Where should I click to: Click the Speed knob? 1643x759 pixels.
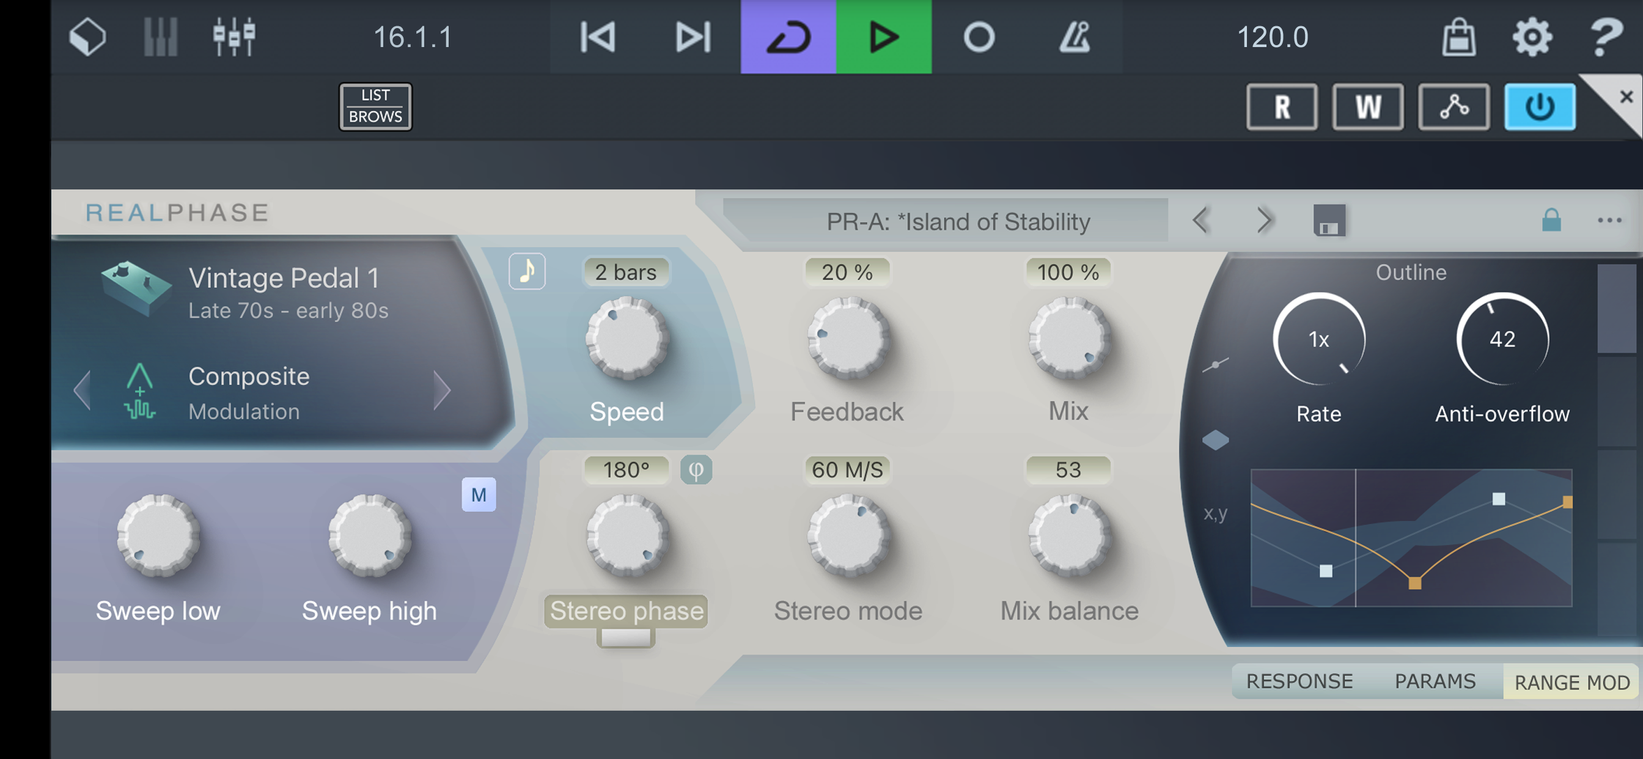[x=627, y=339]
